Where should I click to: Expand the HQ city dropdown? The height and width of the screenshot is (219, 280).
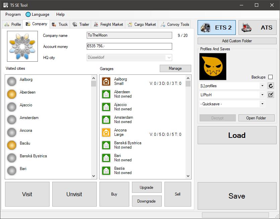[x=169, y=58]
